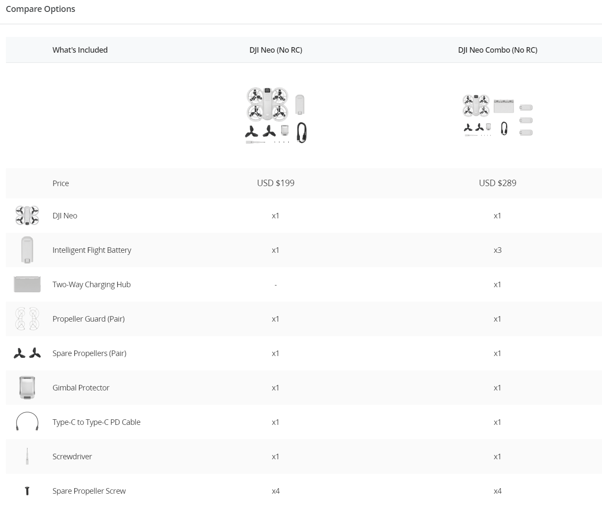Image resolution: width=602 pixels, height=506 pixels.
Task: Click the x3 battery quantity for Combo
Action: (x=497, y=250)
